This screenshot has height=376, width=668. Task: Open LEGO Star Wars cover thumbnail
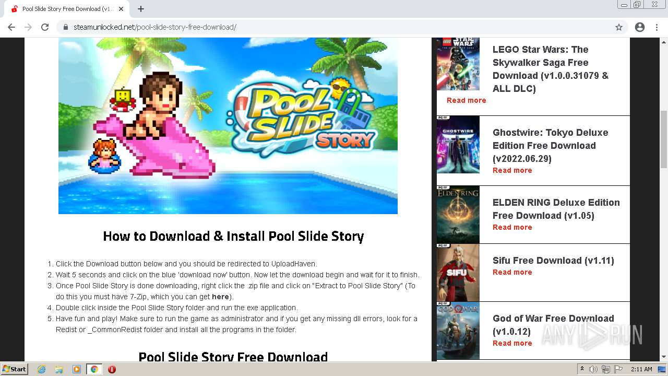[x=458, y=64]
